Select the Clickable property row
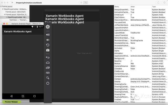This screenshot has width=168, height=105. tap(141, 69)
